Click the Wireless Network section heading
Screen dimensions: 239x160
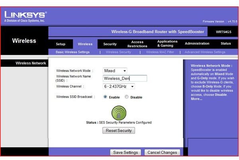click(31, 63)
